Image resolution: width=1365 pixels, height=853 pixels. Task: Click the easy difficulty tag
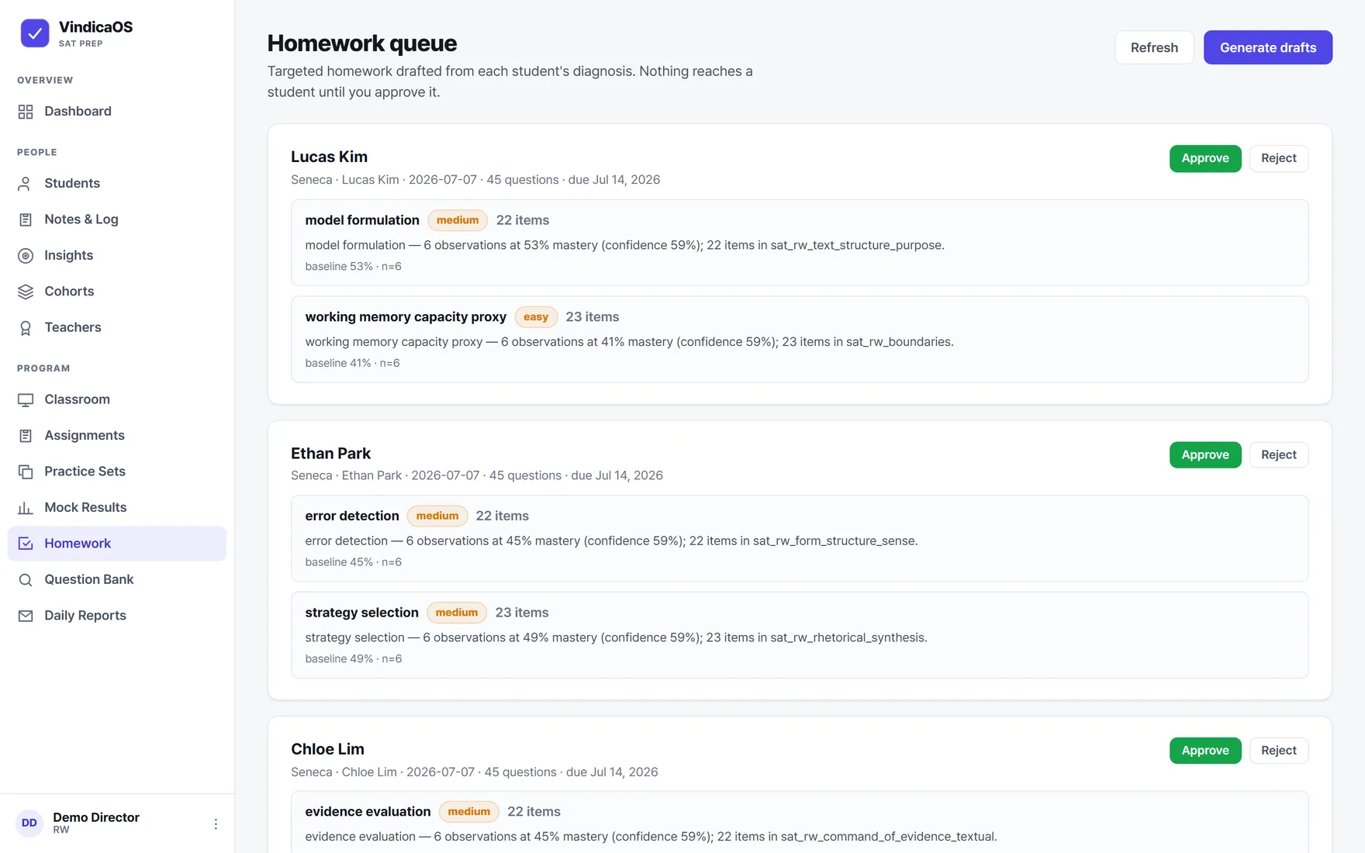(536, 317)
